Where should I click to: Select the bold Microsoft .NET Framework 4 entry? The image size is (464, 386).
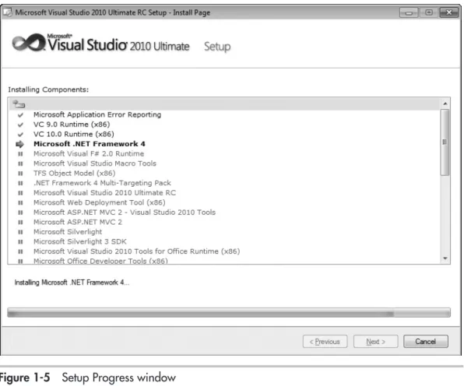pos(90,144)
